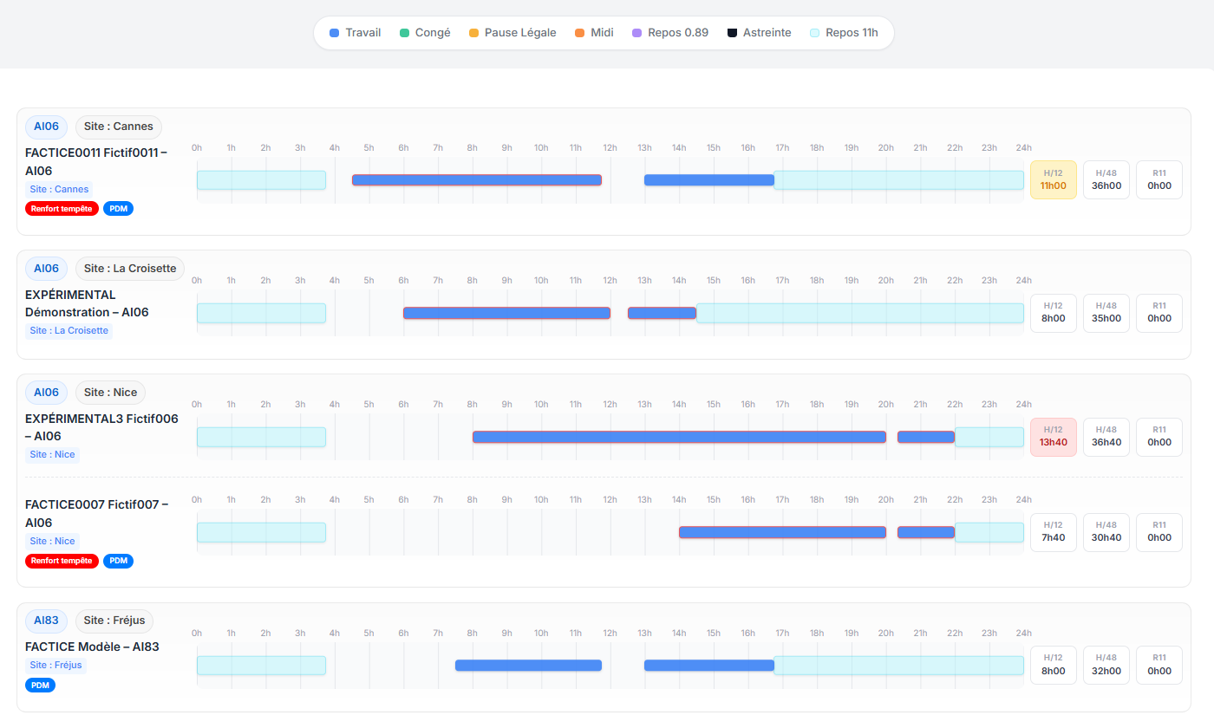Select Démonstration's early-morning Repos 11h bar
This screenshot has width=1214, height=728.
[261, 313]
